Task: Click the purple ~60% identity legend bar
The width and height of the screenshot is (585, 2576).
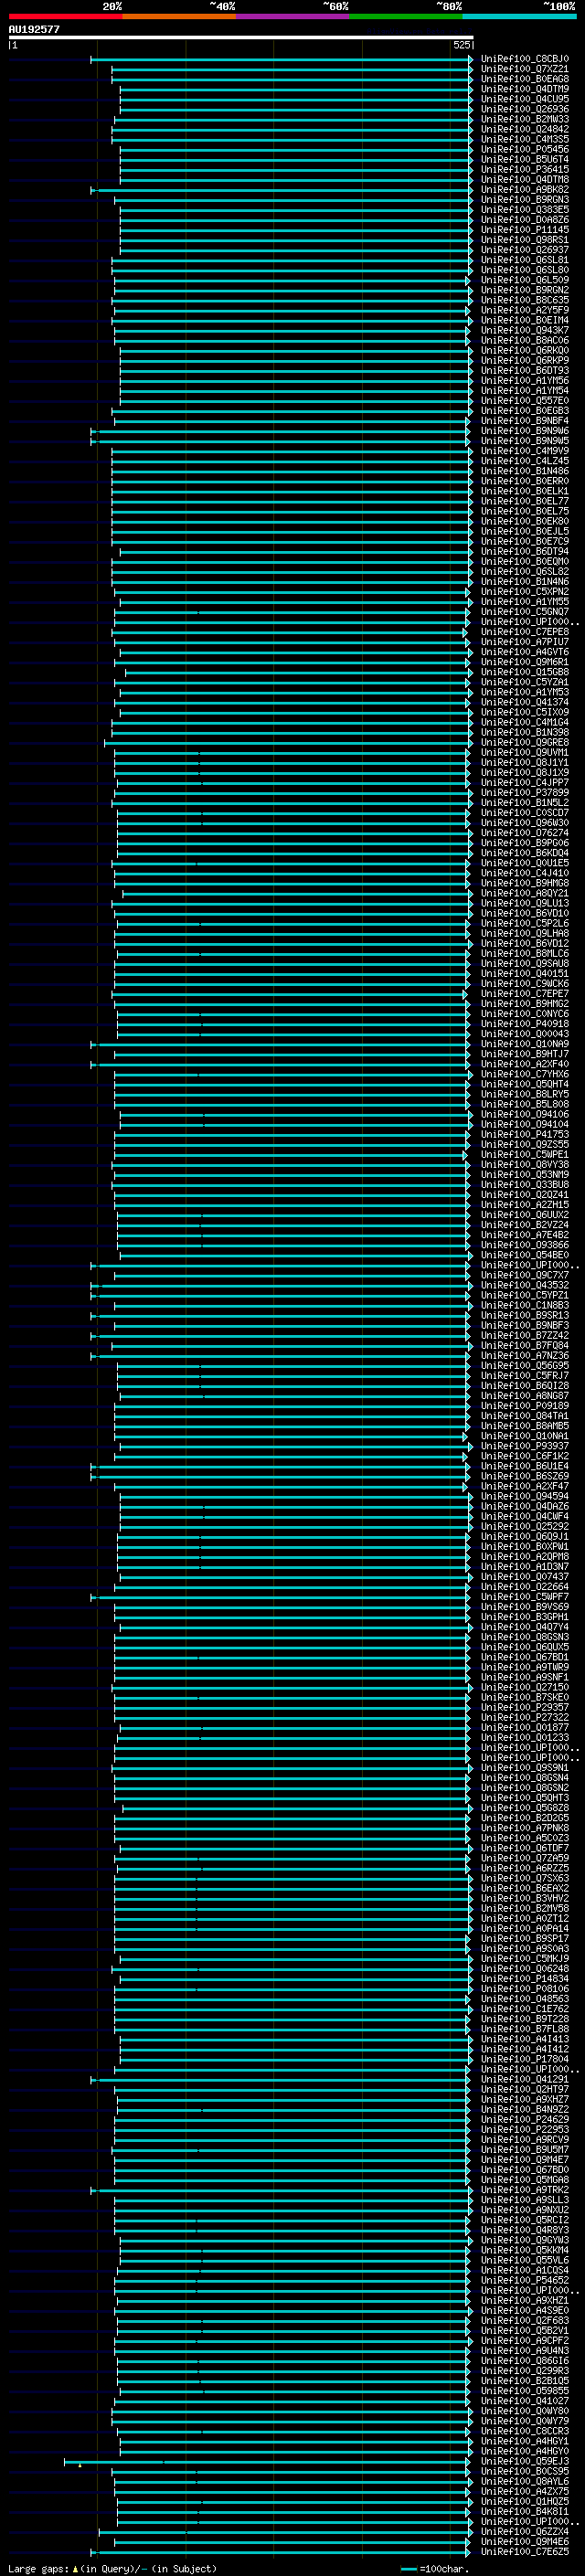Action: click(x=292, y=16)
